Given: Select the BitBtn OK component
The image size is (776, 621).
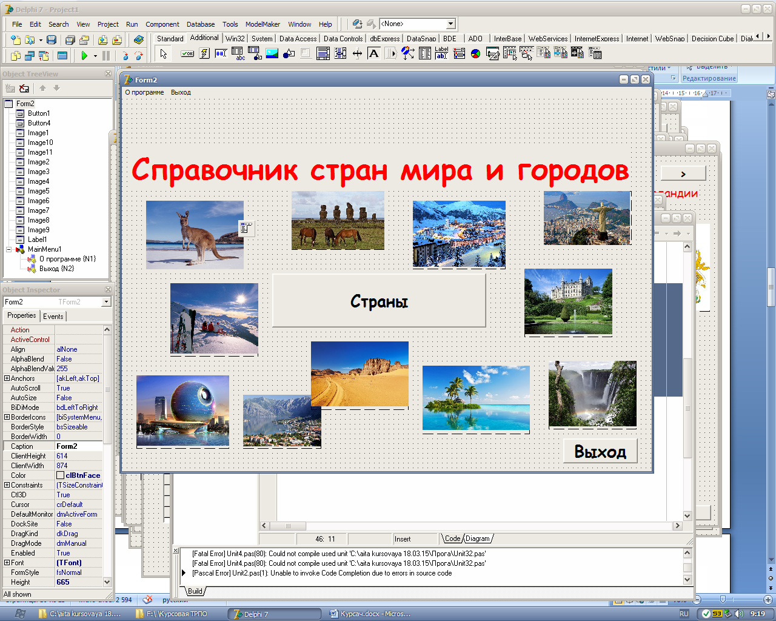Looking at the screenshot, I should pyautogui.click(x=187, y=53).
